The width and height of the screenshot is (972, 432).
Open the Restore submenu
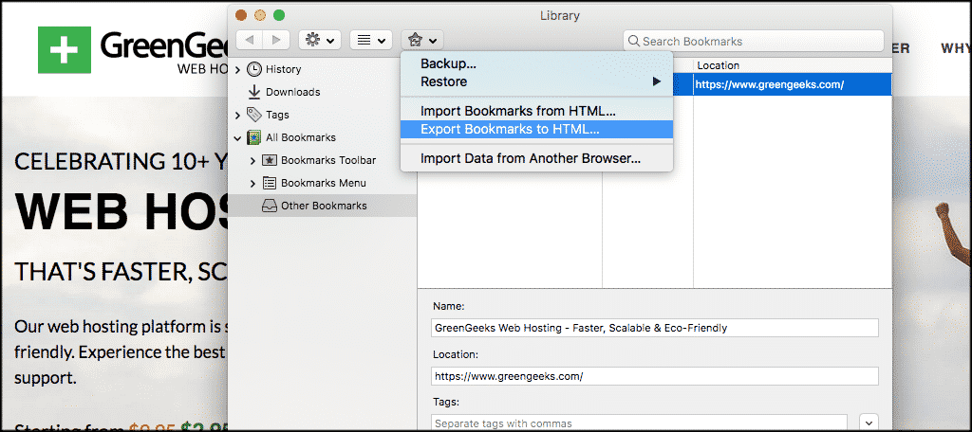[537, 81]
